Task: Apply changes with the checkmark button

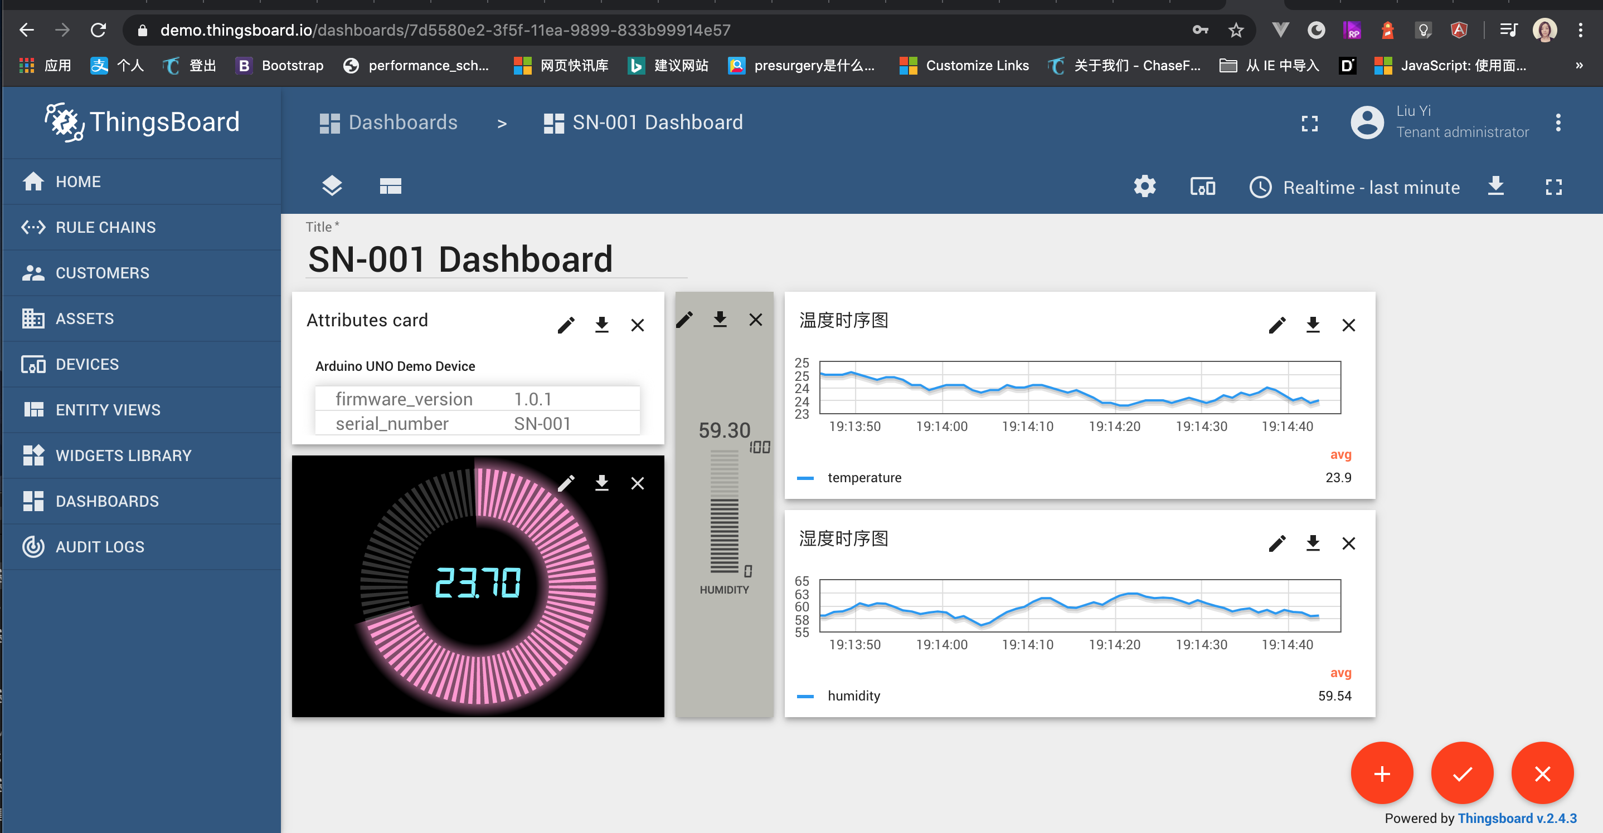Action: point(1462,773)
